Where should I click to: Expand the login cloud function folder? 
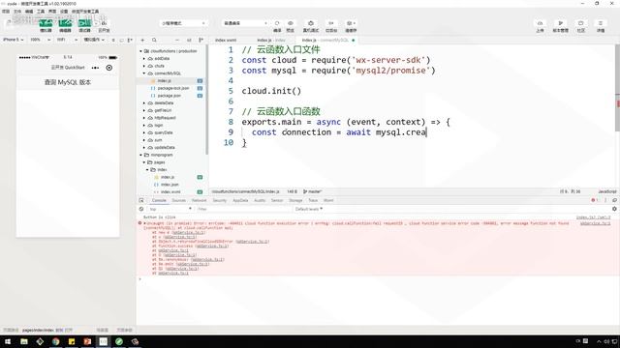[144, 126]
